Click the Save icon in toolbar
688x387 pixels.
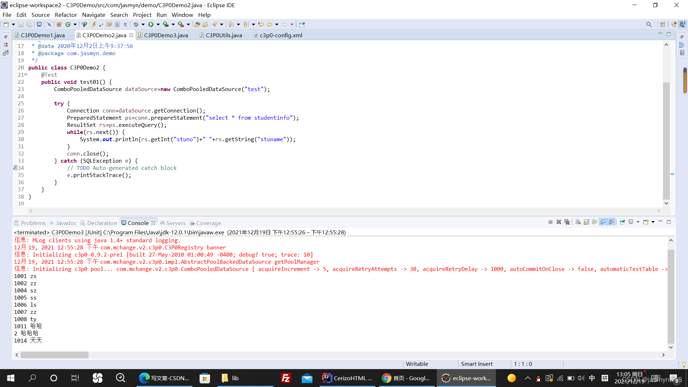21,24
